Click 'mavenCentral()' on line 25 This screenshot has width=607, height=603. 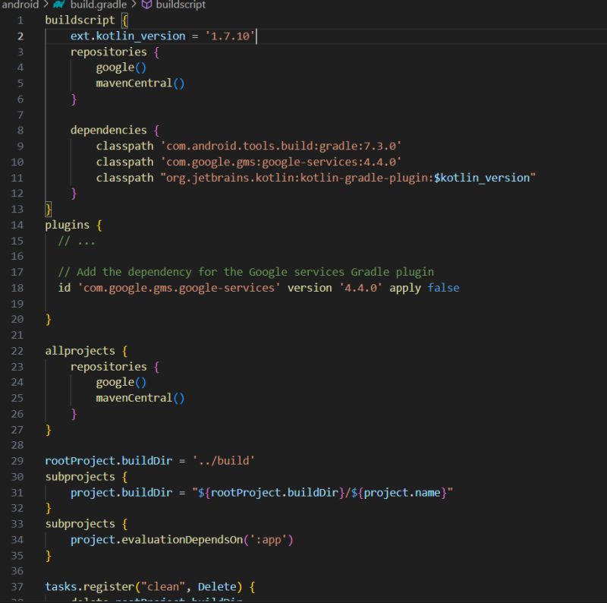pyautogui.click(x=140, y=399)
